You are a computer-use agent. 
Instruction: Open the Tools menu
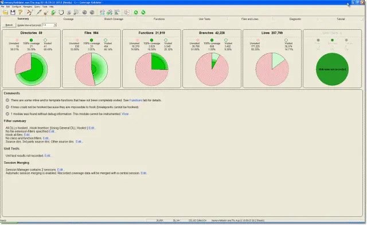(x=45, y=6)
